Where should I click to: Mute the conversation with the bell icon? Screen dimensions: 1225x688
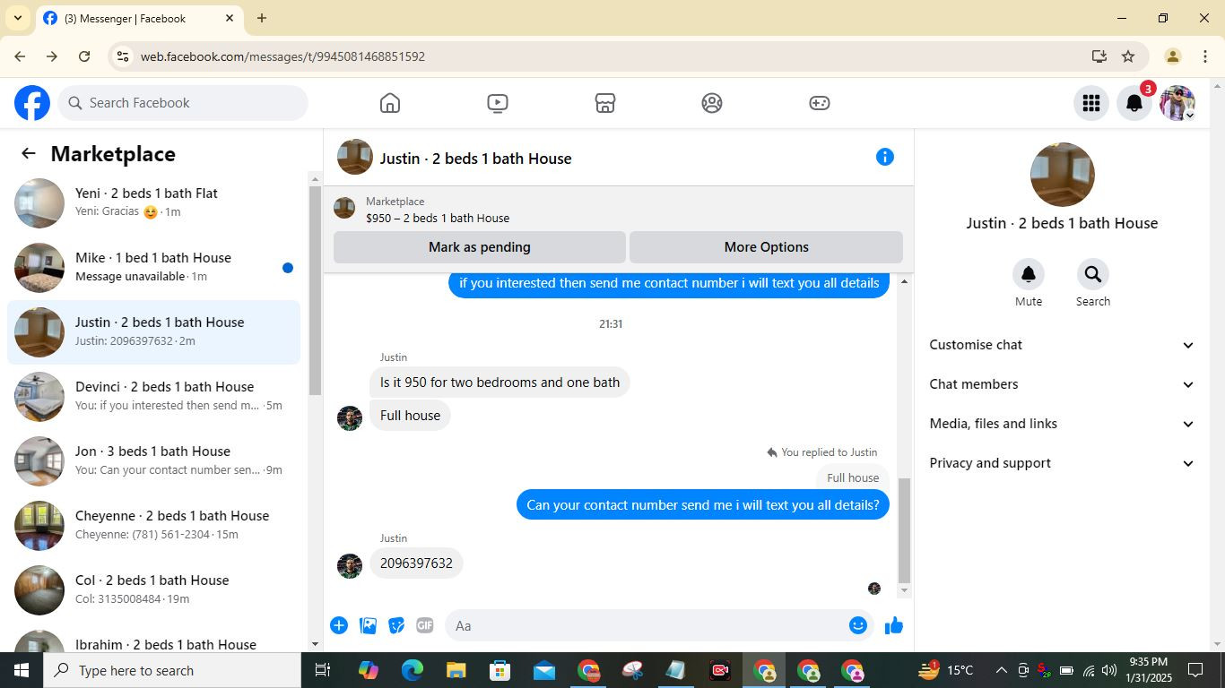1029,274
